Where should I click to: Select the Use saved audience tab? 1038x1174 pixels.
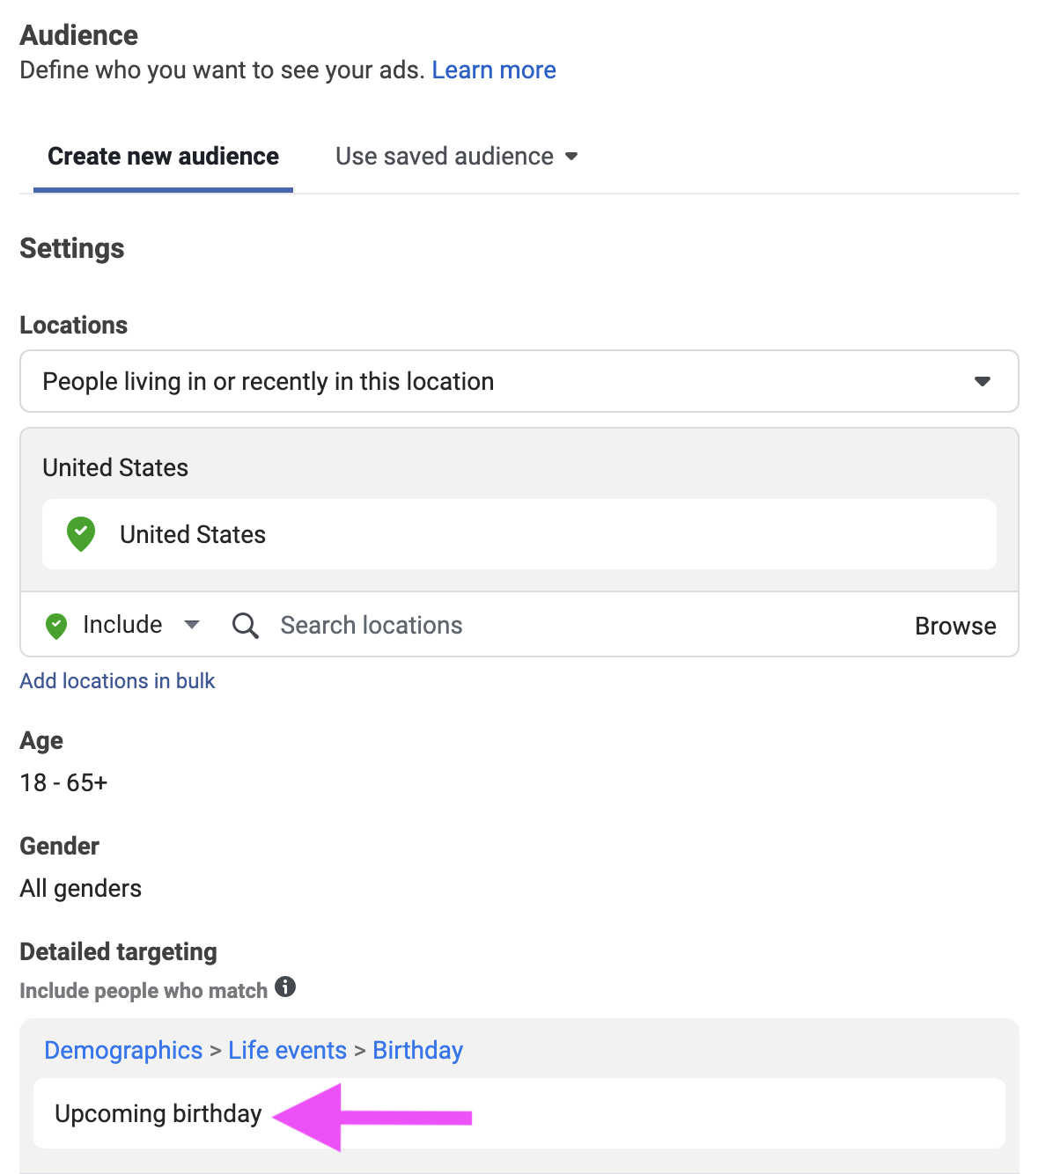[x=445, y=157]
